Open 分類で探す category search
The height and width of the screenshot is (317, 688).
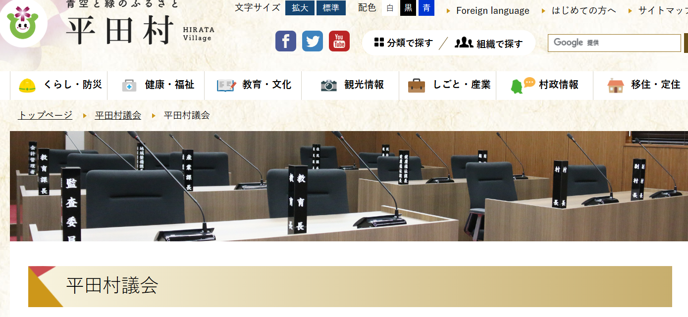pos(404,43)
